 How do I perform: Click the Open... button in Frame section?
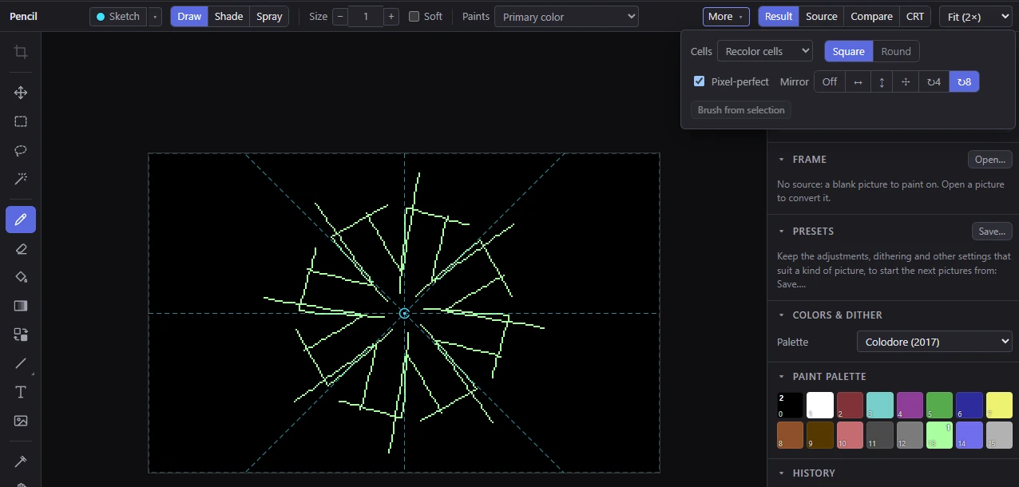click(x=990, y=160)
